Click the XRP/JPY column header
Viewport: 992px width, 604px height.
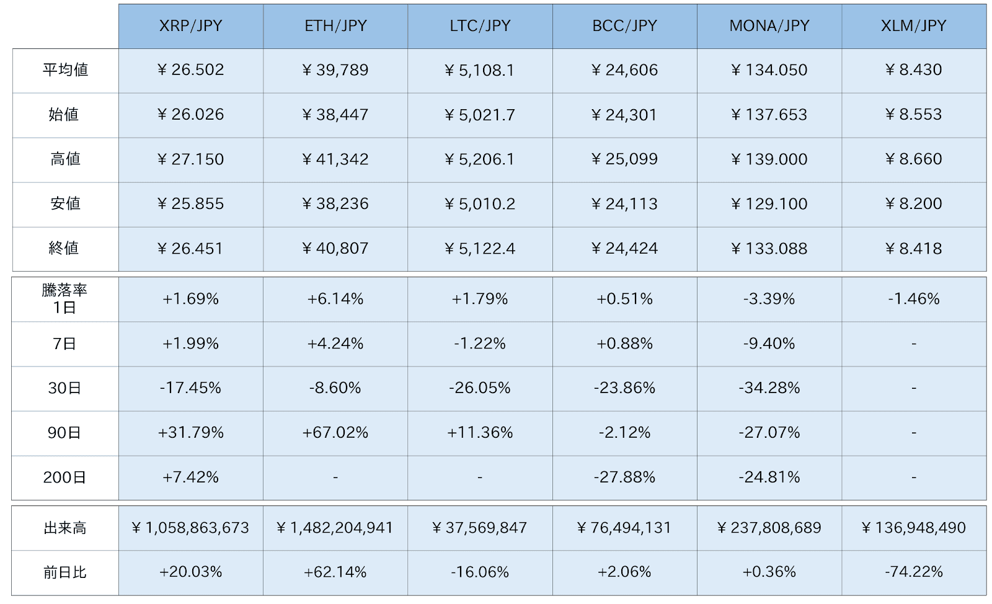(190, 26)
